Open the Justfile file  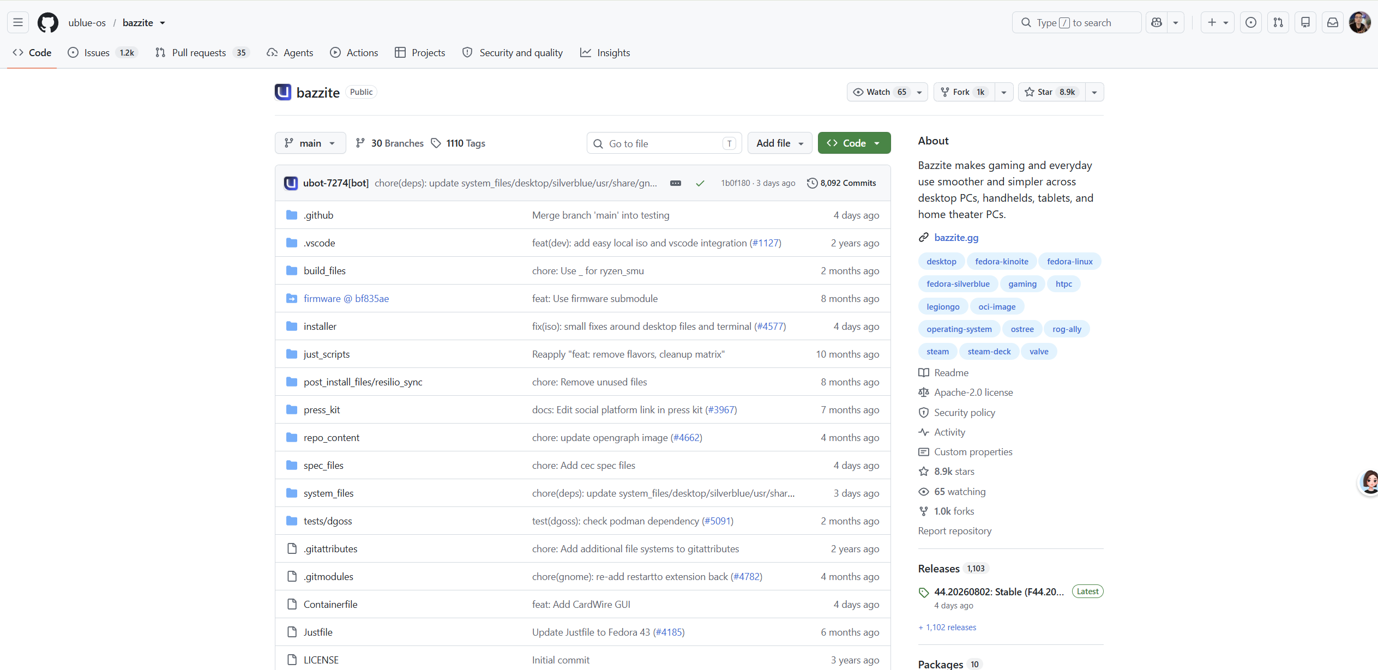(x=318, y=632)
